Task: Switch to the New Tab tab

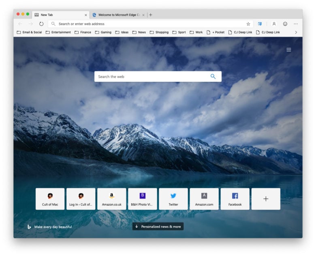Action: click(60, 15)
